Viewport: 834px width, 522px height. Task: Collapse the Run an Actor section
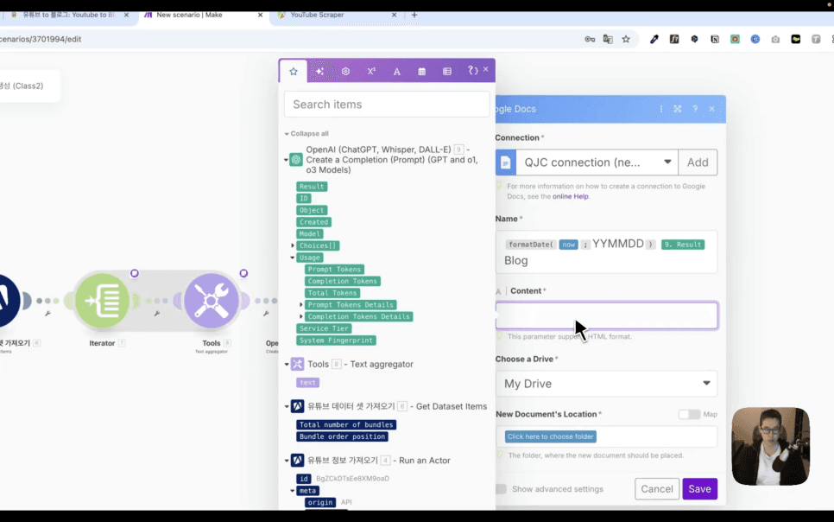(286, 461)
